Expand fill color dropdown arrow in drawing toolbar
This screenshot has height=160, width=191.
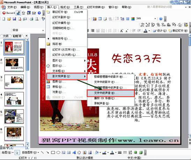pos(100,152)
